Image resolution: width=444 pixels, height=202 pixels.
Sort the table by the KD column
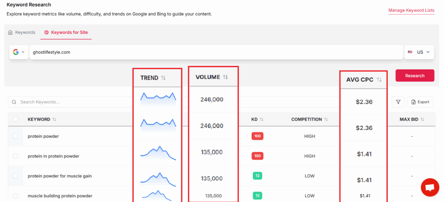pyautogui.click(x=258, y=119)
